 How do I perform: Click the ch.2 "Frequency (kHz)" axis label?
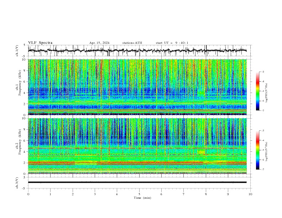pyautogui.click(x=20, y=142)
